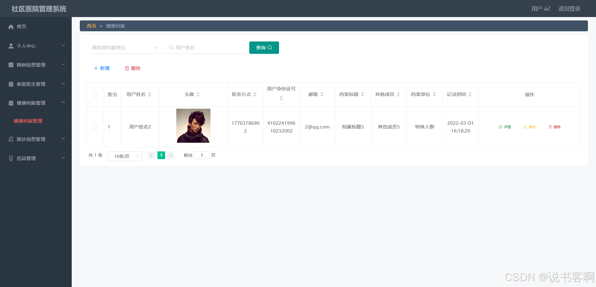Screen dimensions: 596x287
Task: Open the 个人中心 sidebar menu
Action: pos(36,46)
